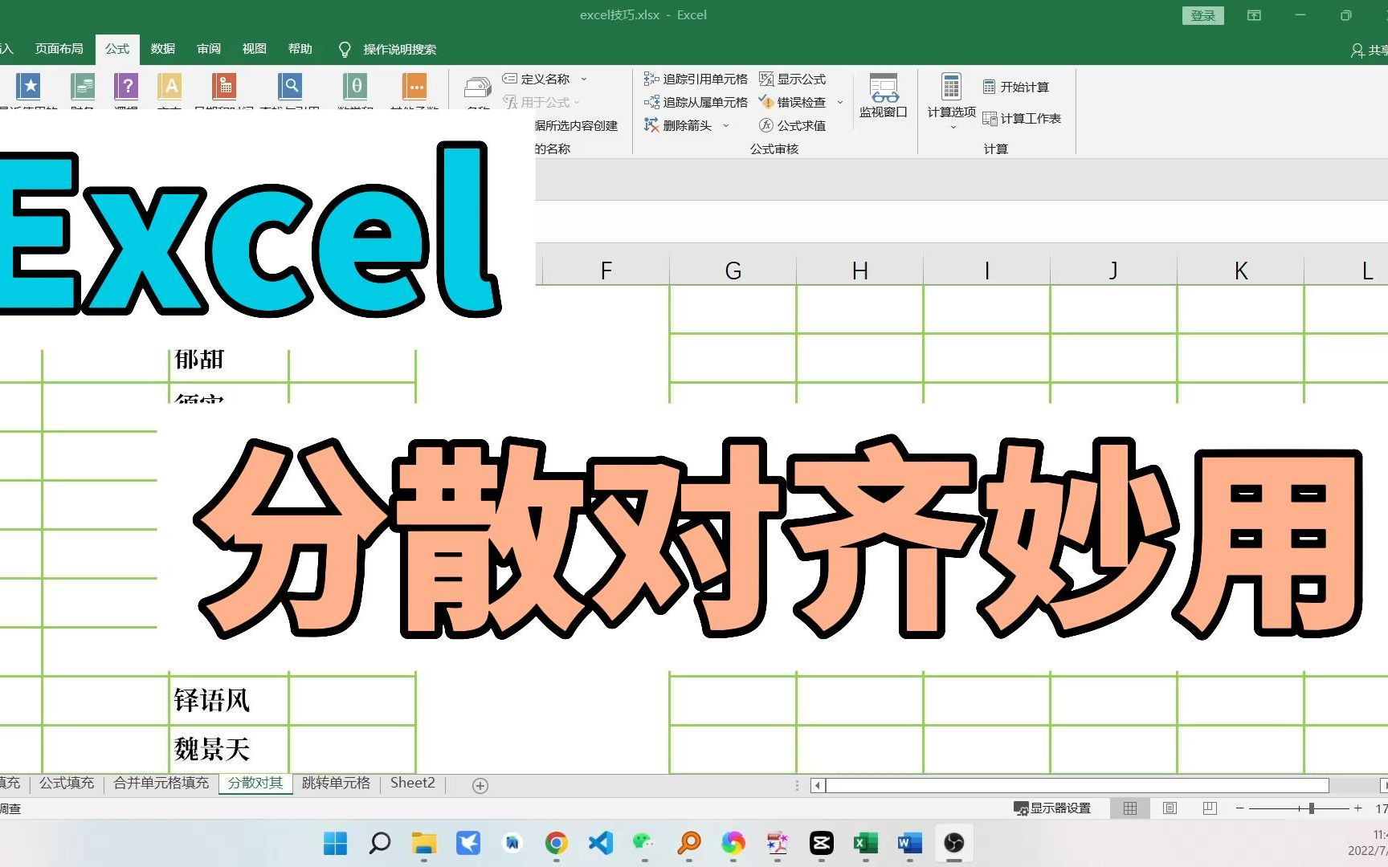Expand the 删除箭头 dropdown arrow
The height and width of the screenshot is (867, 1388).
(x=726, y=125)
